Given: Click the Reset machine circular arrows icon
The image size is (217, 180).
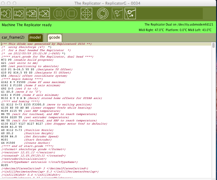Looking at the screenshot, I should point(103,13).
